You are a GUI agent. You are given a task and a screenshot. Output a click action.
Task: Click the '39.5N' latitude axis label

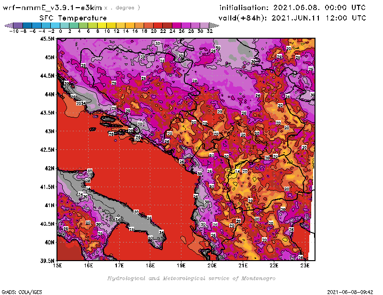pyautogui.click(x=47, y=261)
